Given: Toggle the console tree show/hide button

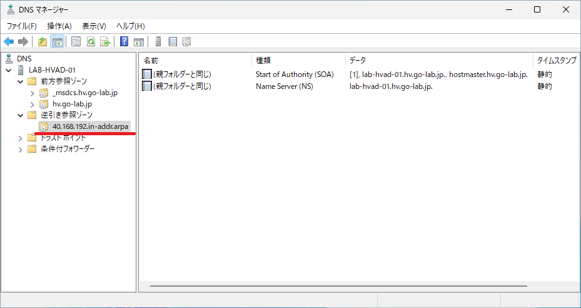Looking at the screenshot, I should [x=57, y=41].
